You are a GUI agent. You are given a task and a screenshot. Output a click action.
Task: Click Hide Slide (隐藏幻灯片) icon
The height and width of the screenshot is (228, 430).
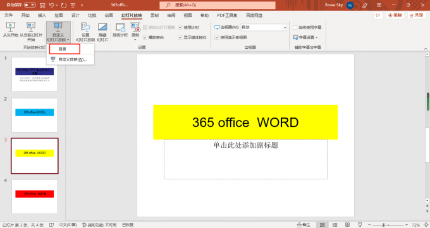(x=102, y=27)
